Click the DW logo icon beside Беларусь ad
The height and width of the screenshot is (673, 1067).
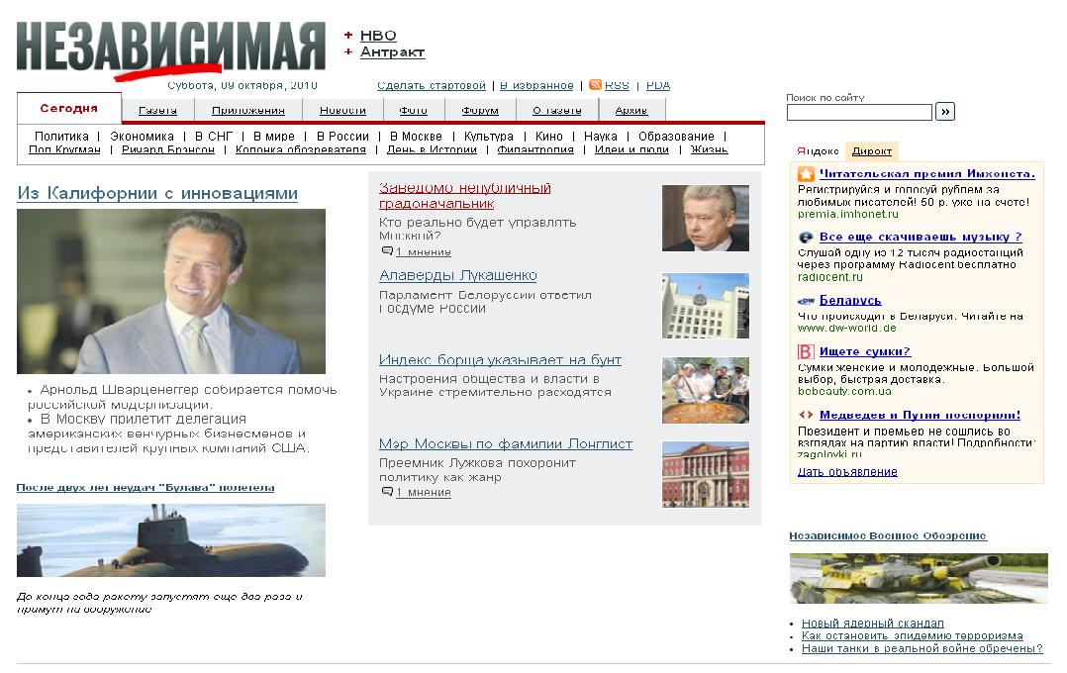click(806, 301)
